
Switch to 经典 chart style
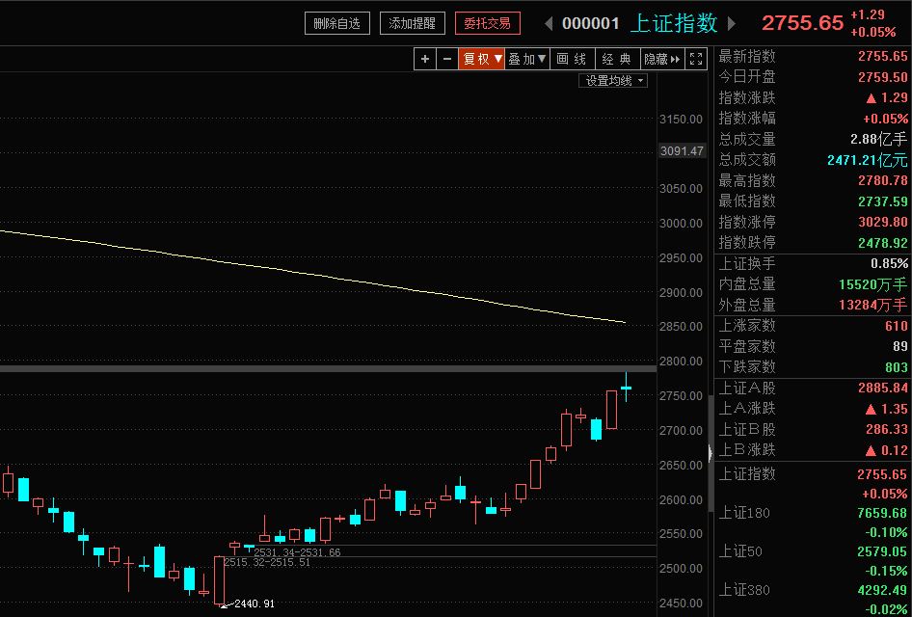tap(617, 59)
